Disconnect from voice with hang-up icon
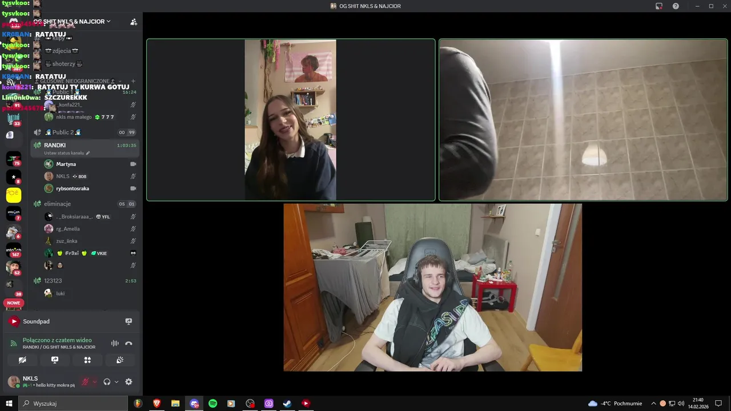Viewport: 731px width, 411px height. (x=128, y=343)
